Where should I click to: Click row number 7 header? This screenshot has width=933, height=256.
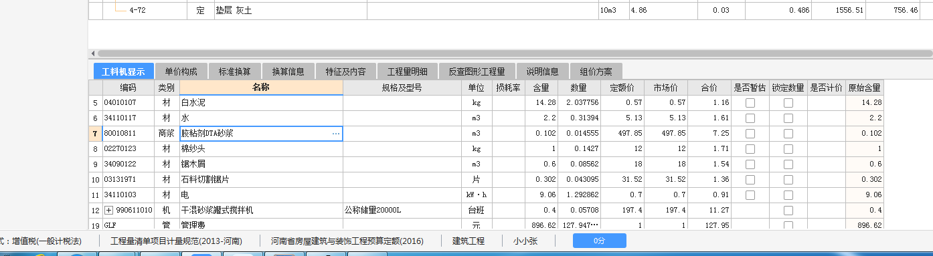coord(96,134)
